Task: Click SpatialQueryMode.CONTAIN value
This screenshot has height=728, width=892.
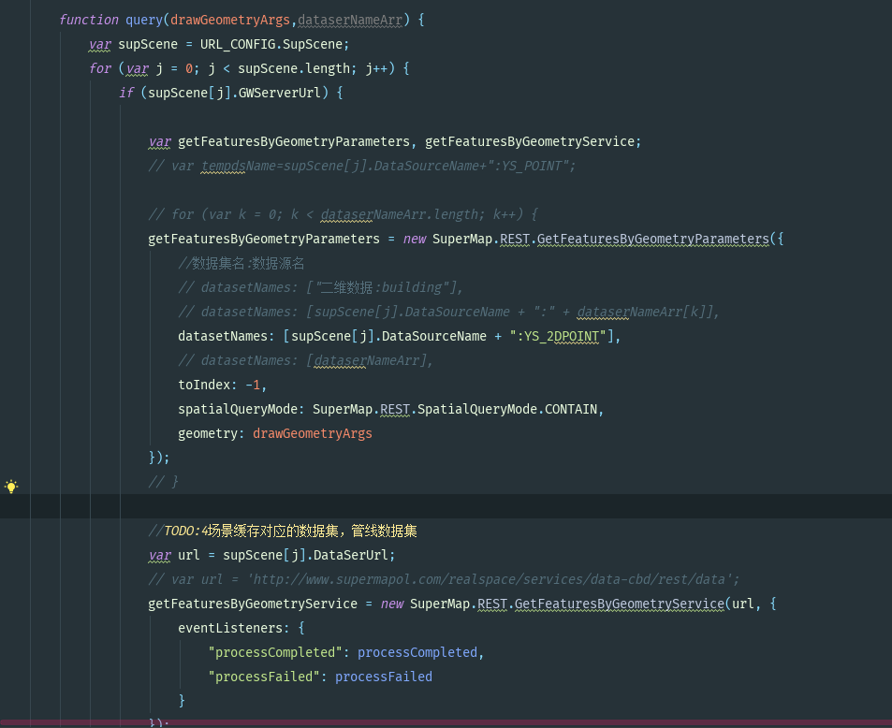Action: tap(507, 410)
